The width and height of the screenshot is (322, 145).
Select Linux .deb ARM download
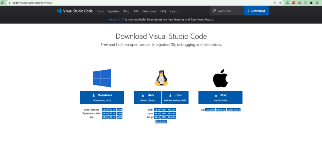[164, 110]
